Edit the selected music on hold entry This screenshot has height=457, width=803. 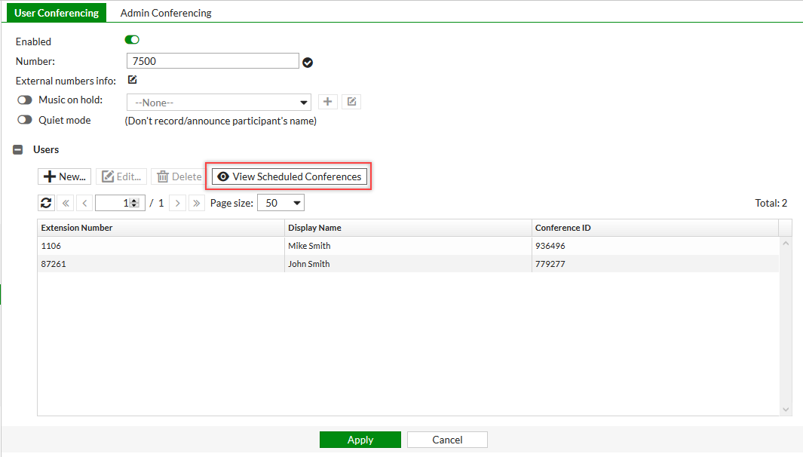coord(351,102)
